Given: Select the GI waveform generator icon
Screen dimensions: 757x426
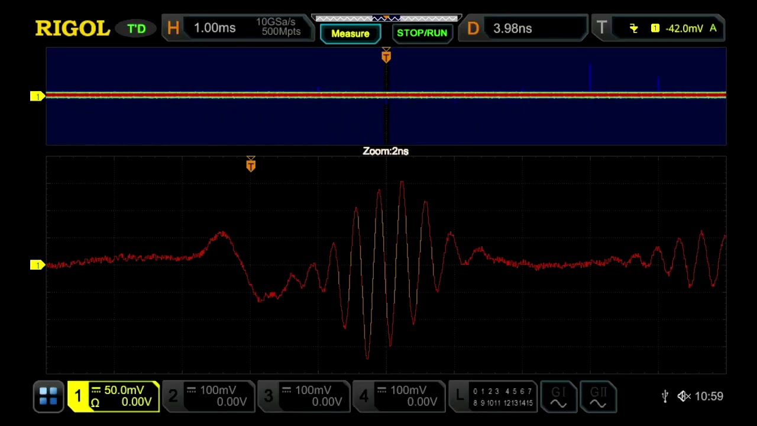Looking at the screenshot, I should click(558, 396).
